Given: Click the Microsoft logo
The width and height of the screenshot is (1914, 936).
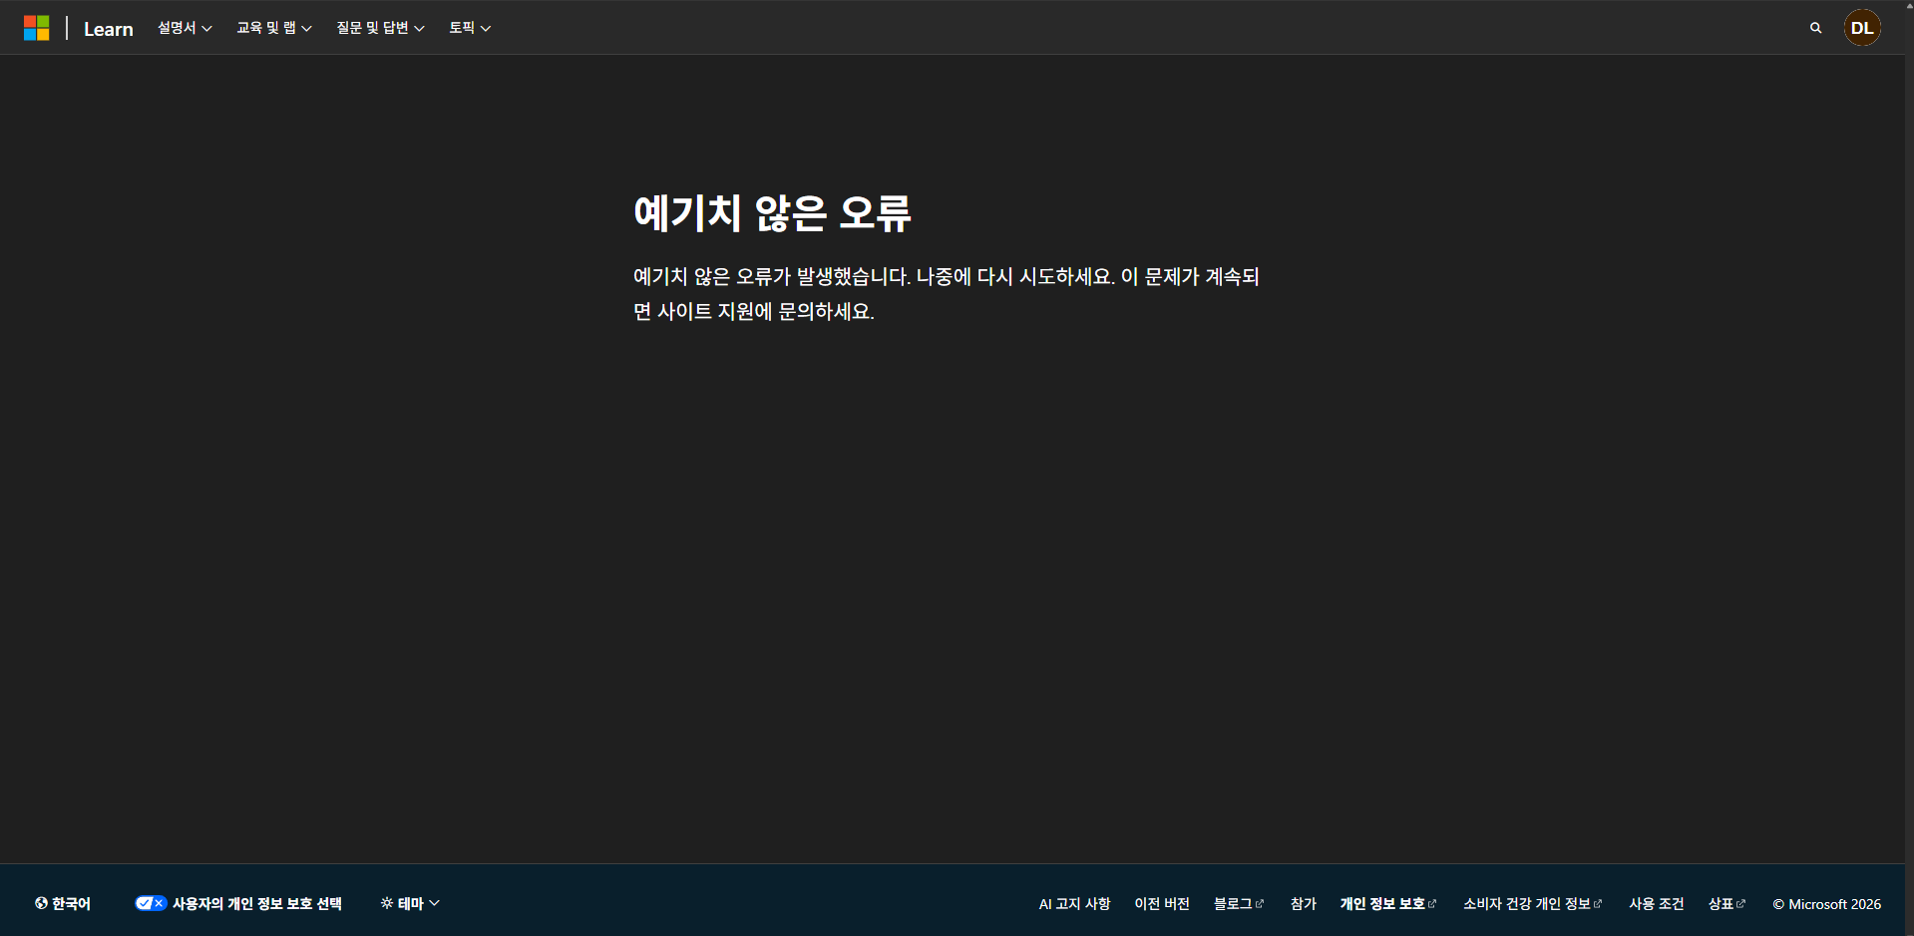Looking at the screenshot, I should (x=37, y=28).
